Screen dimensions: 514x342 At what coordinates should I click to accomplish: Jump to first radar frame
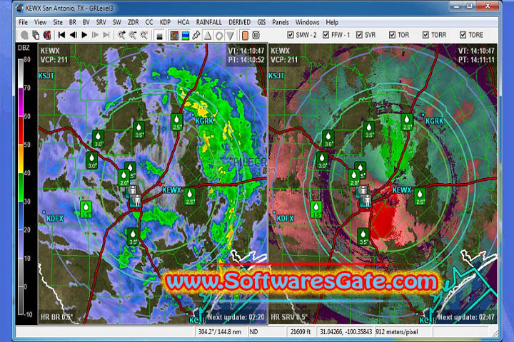tap(61, 35)
